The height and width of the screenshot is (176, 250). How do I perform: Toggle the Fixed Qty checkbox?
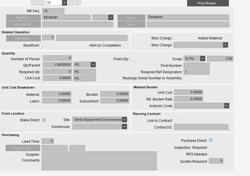[133, 59]
